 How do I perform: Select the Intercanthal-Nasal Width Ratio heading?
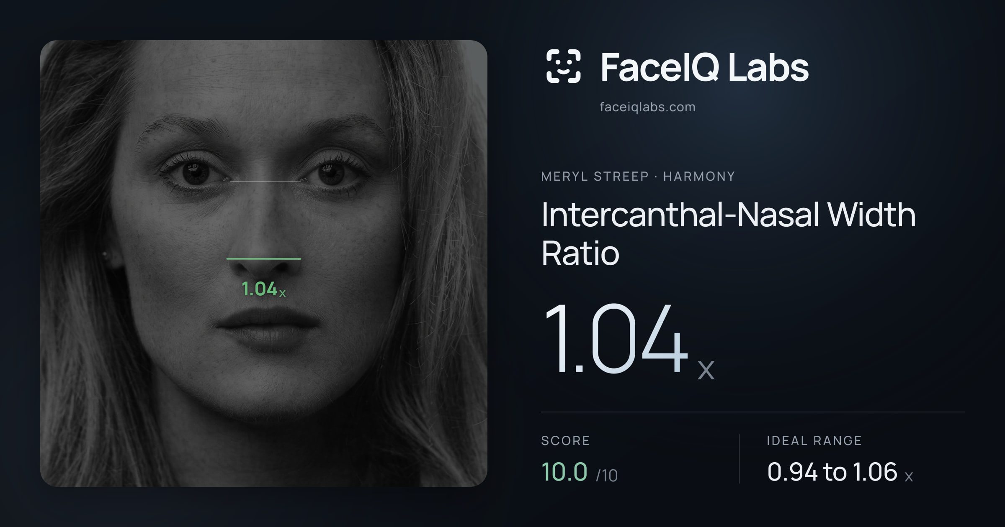[729, 233]
